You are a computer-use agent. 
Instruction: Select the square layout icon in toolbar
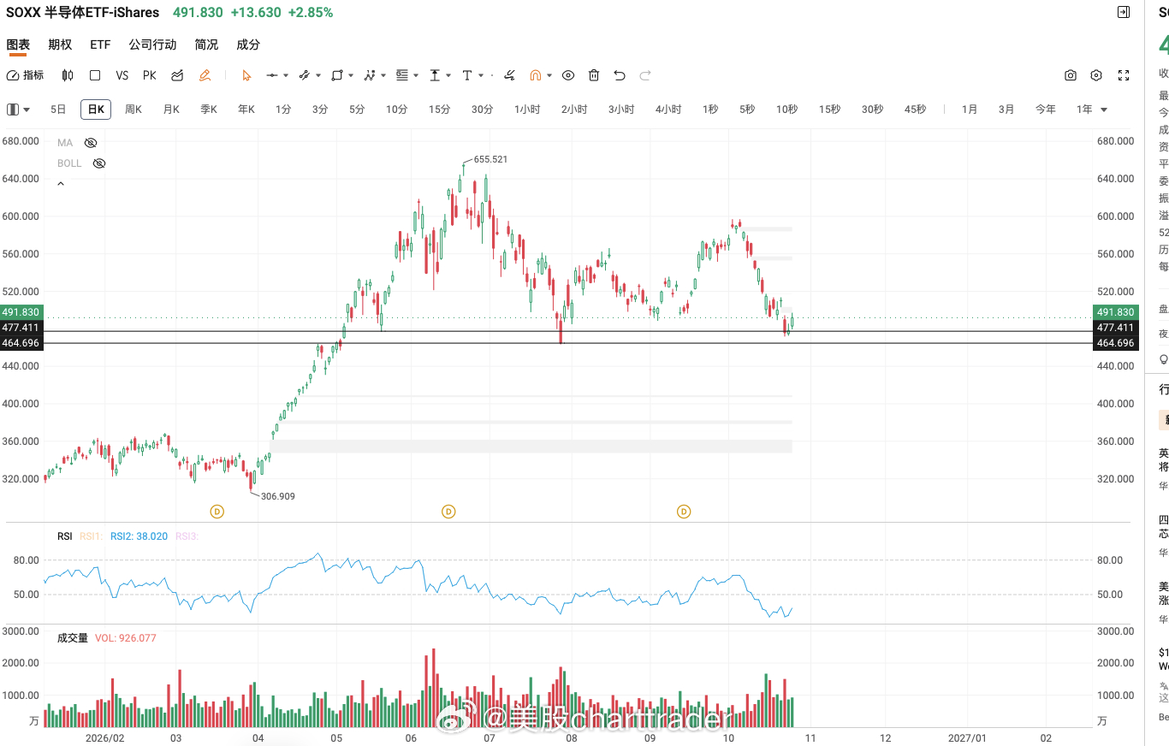click(95, 75)
